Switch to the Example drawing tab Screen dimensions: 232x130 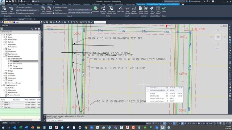coord(22,19)
